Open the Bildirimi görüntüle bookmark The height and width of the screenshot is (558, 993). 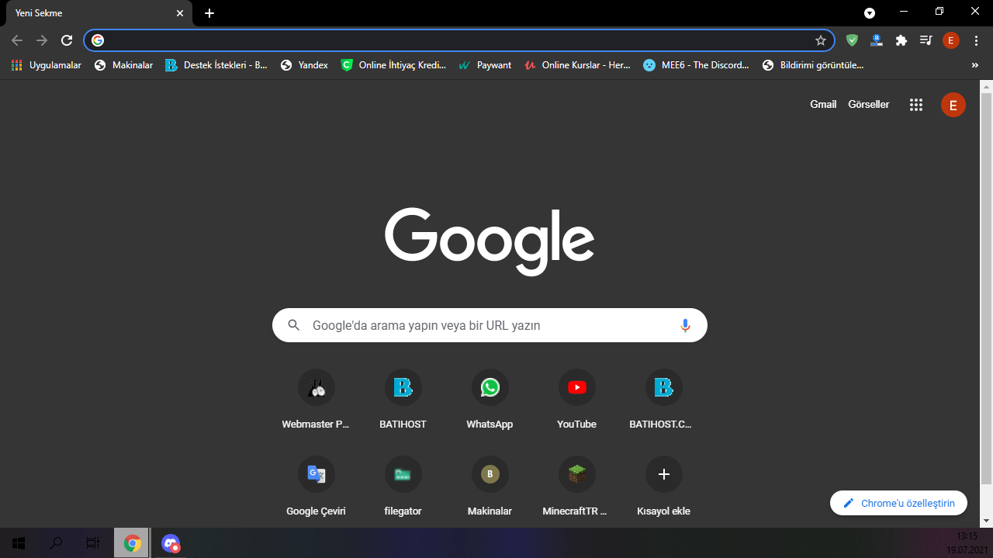point(813,65)
